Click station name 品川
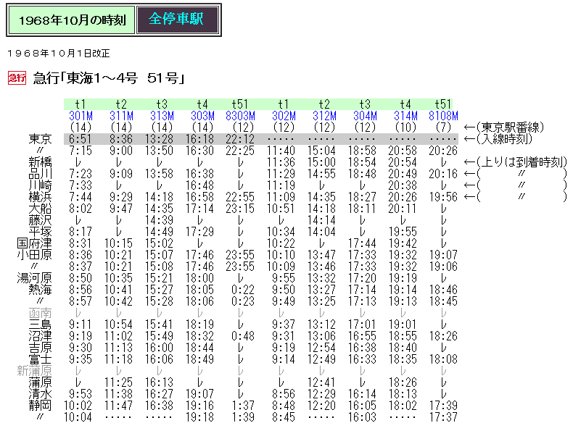The height and width of the screenshot is (423, 573). (40, 174)
